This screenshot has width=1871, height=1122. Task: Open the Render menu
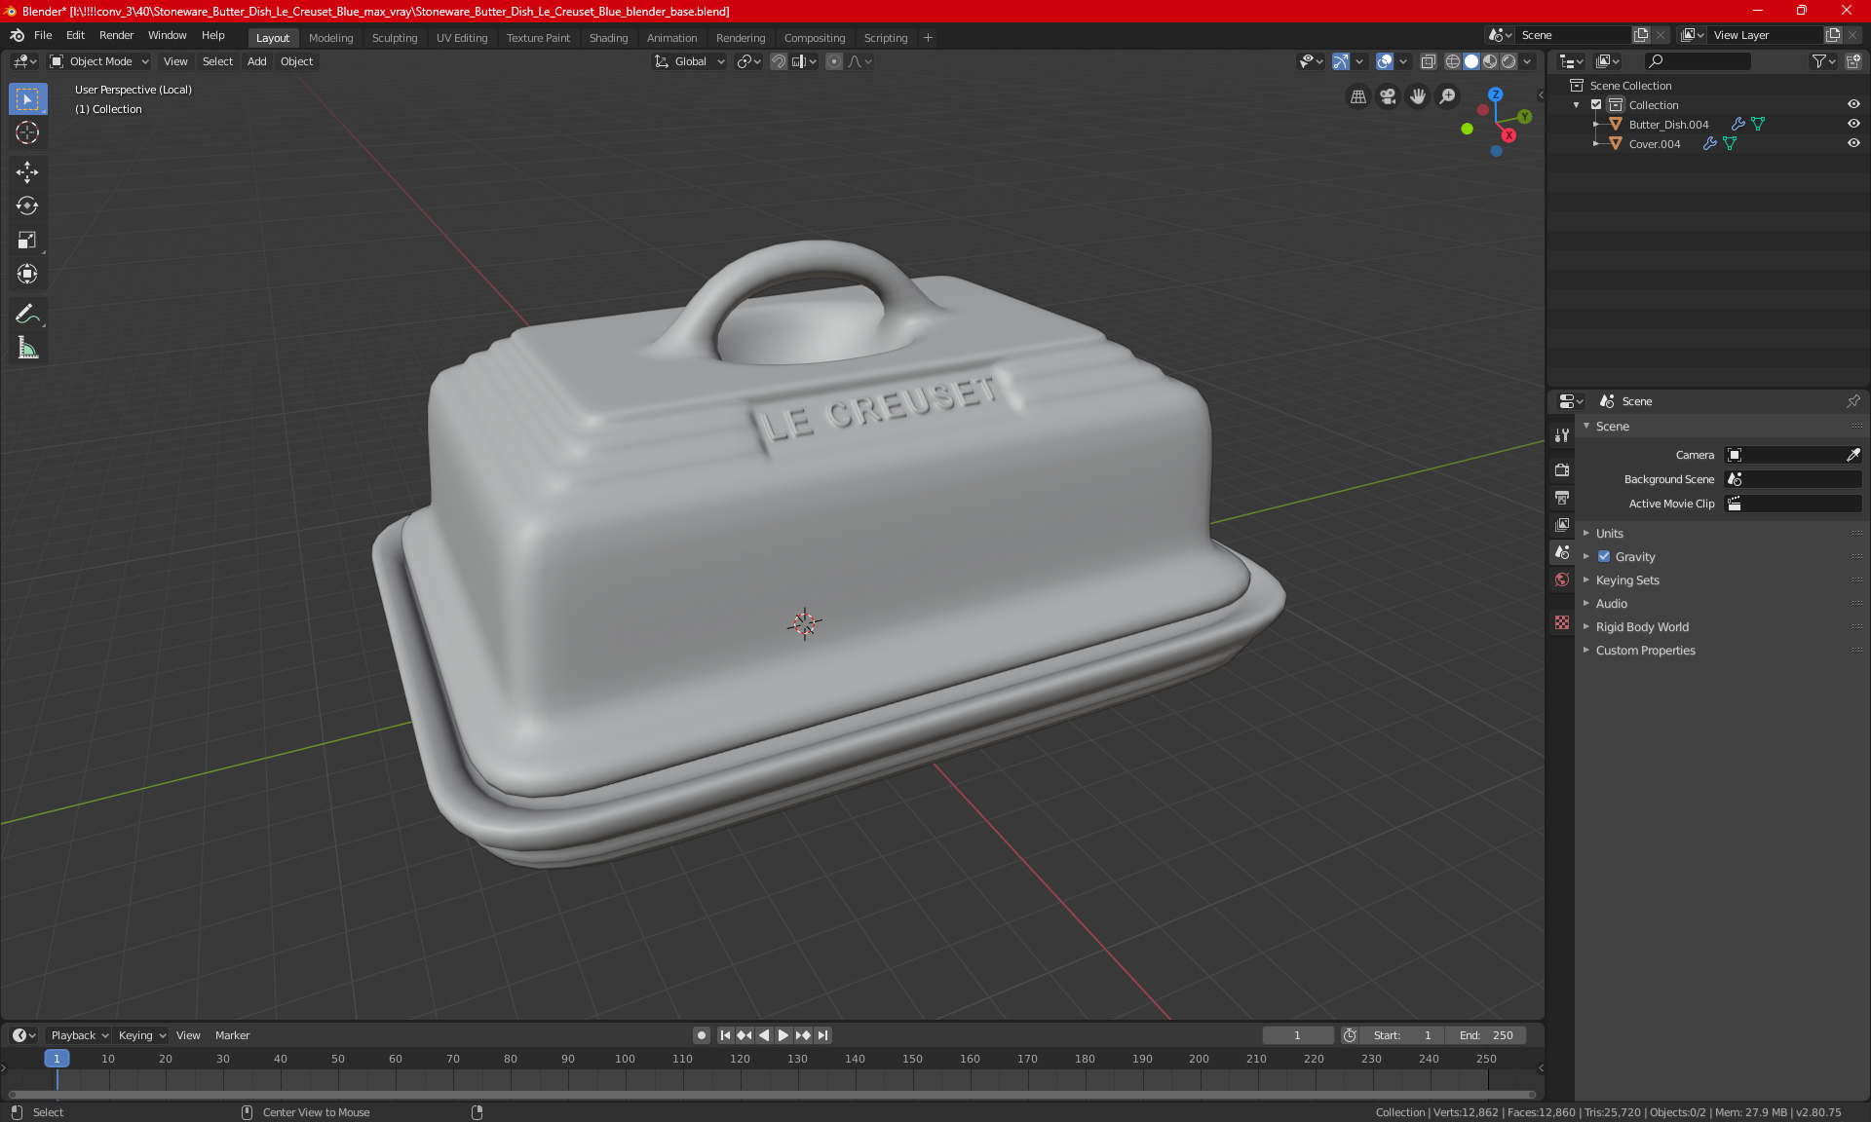click(x=116, y=35)
